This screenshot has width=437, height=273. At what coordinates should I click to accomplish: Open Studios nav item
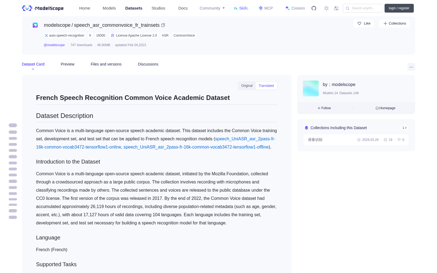(x=158, y=8)
